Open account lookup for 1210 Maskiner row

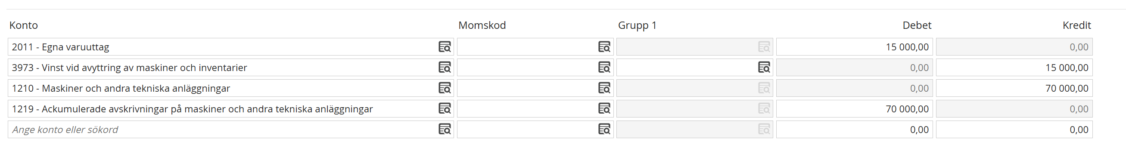tap(445, 88)
